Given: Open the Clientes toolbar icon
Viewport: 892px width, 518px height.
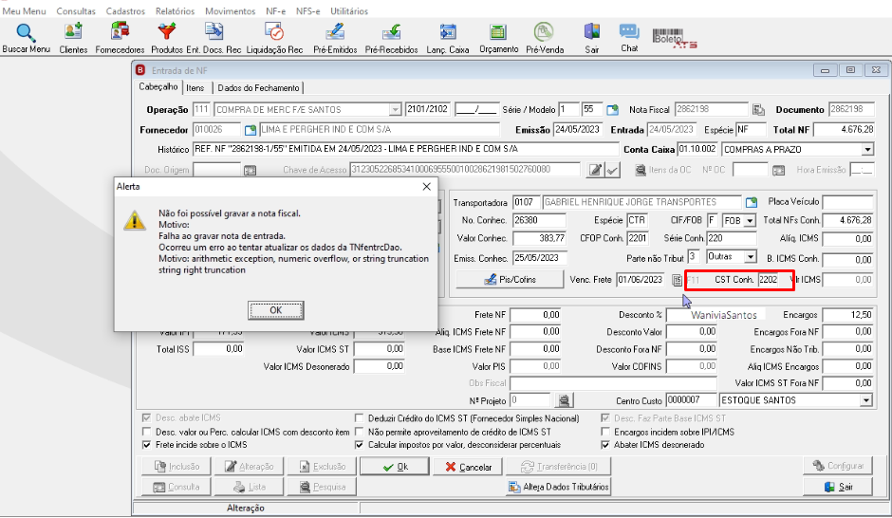Looking at the screenshot, I should point(73,32).
